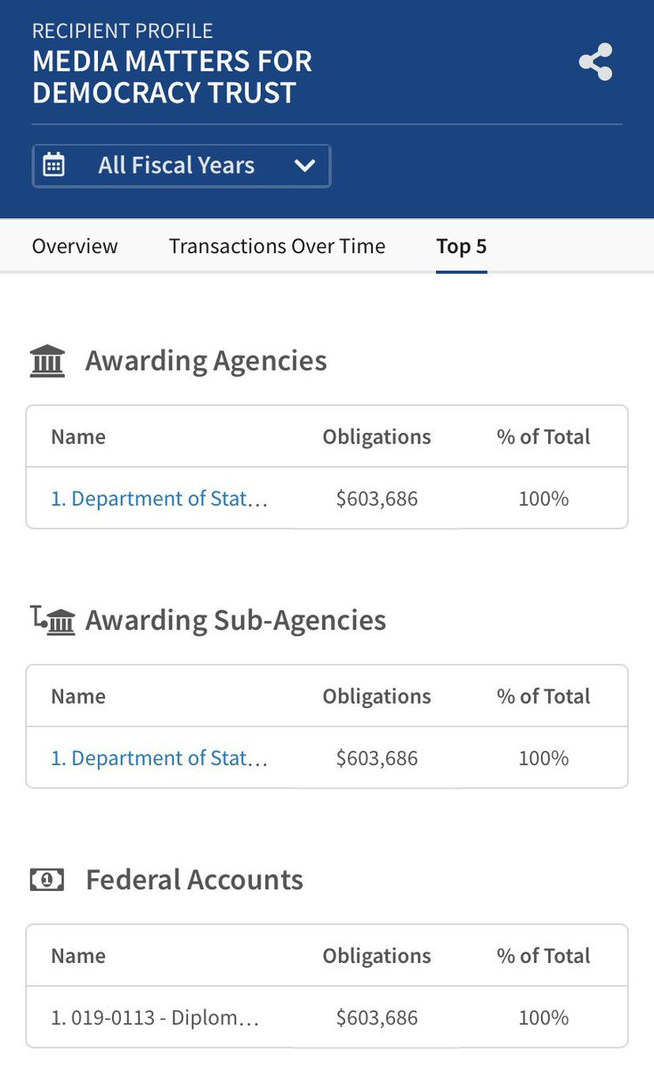Viewport: 654px width, 1069px height.
Task: Click 100% value in Sub-Agencies table
Action: point(544,758)
